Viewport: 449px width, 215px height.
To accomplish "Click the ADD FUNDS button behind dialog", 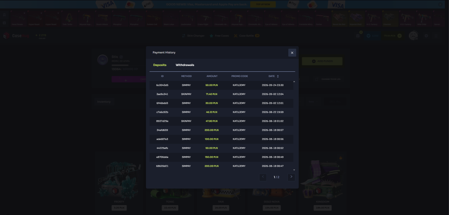I will [322, 61].
